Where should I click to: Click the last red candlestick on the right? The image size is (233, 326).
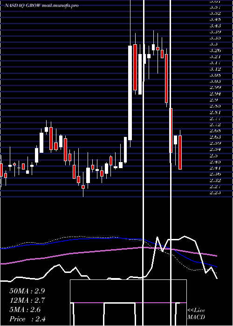(180, 152)
